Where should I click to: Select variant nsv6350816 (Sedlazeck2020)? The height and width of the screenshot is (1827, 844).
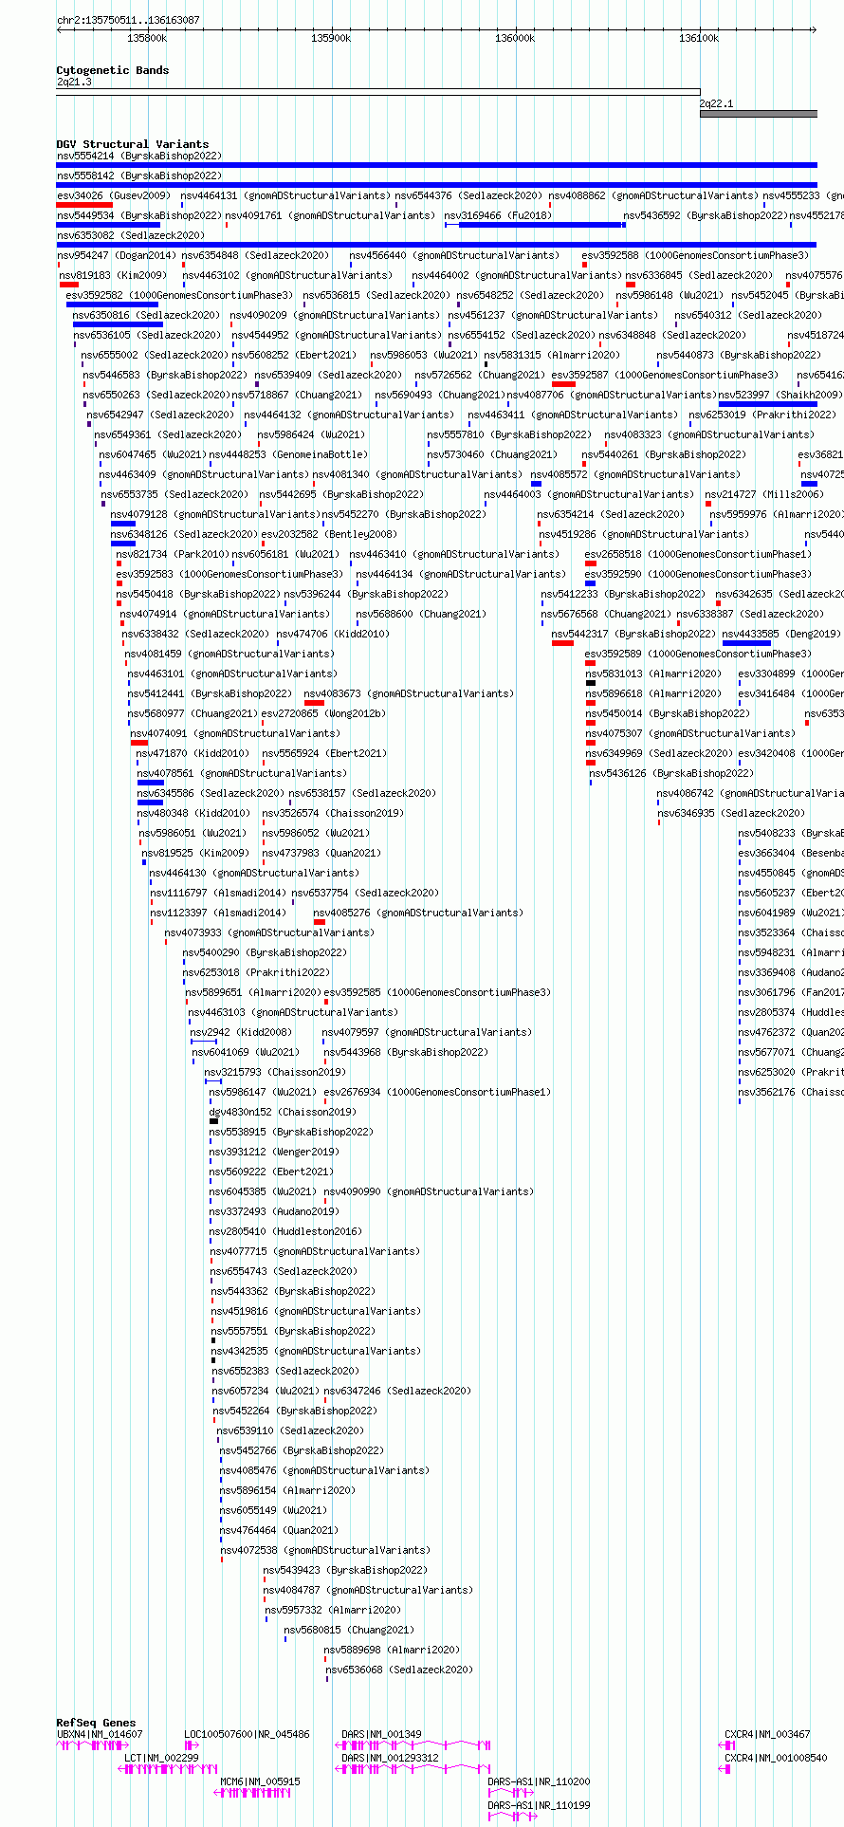(x=118, y=324)
